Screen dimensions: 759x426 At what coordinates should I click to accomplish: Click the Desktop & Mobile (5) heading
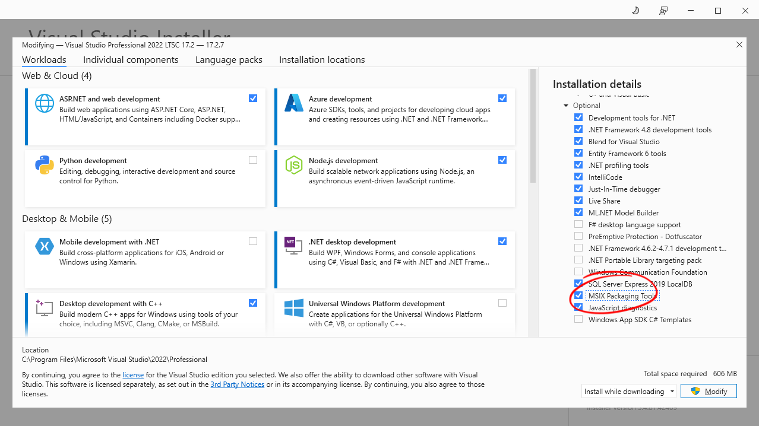pos(67,219)
